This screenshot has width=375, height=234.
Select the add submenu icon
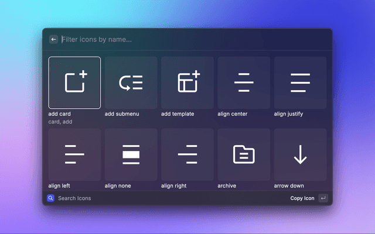131,82
